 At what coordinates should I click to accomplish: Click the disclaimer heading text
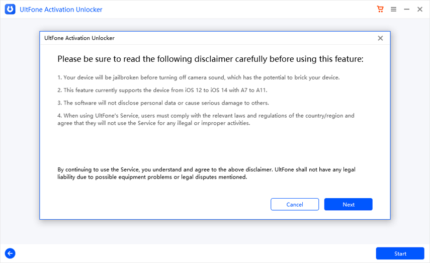click(210, 59)
